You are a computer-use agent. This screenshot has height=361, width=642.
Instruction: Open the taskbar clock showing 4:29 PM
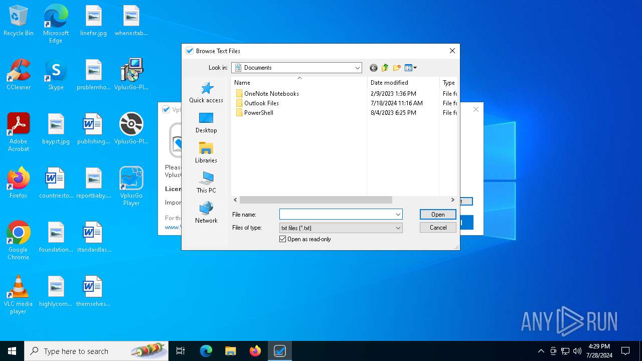tap(599, 351)
